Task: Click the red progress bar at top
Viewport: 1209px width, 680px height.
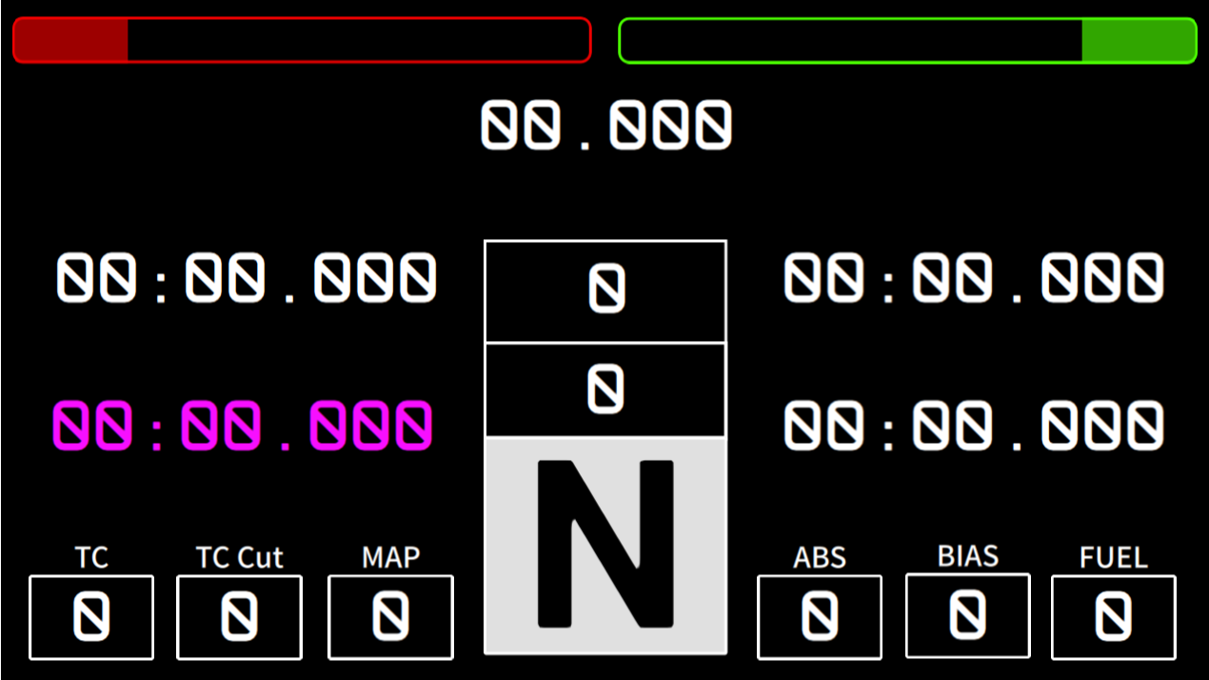Action: [302, 40]
